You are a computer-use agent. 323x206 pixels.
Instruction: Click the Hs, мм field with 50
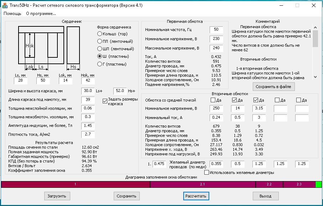click(43, 81)
